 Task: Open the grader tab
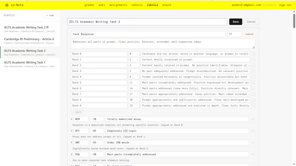(x=89, y=5)
